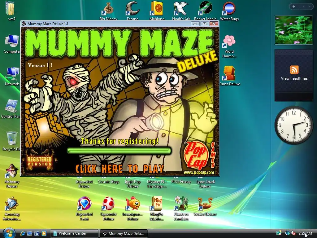Click the flower slideshow gadget picture
Viewport: 317px width, 238px height.
click(x=294, y=30)
